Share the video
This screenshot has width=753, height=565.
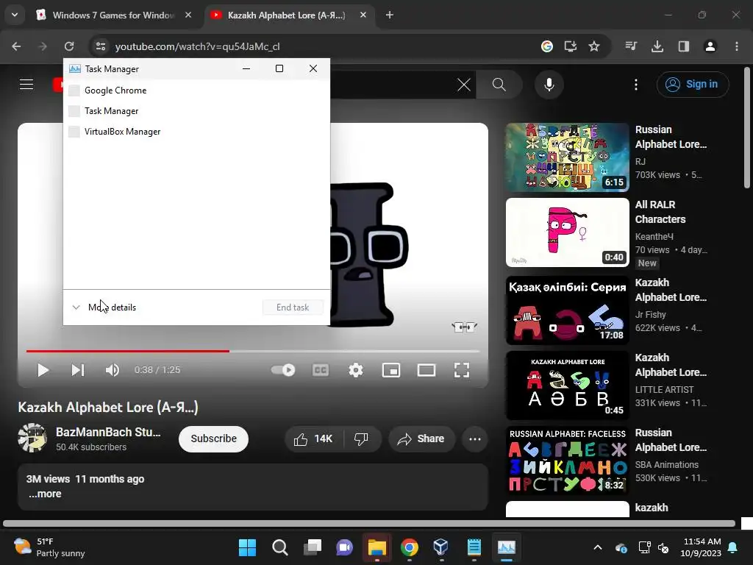click(421, 438)
